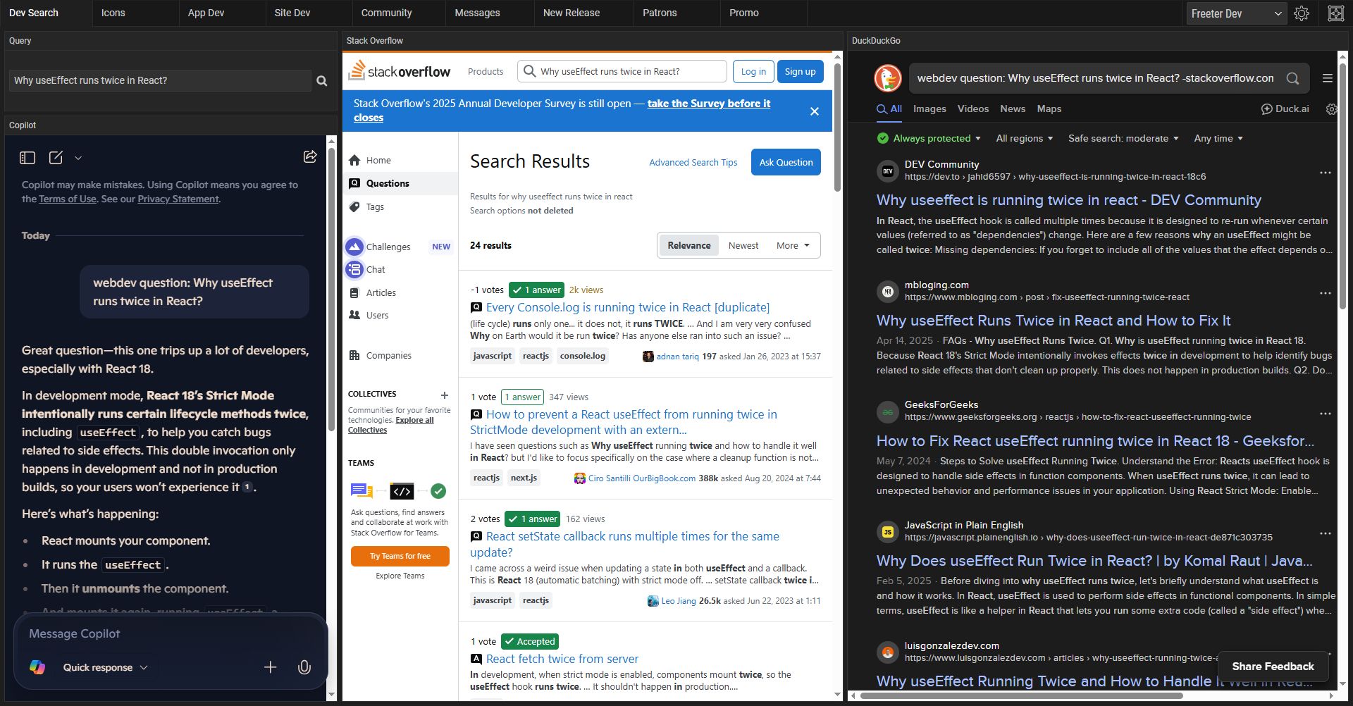Switch to the Messages tab in Freeter

pyautogui.click(x=477, y=13)
